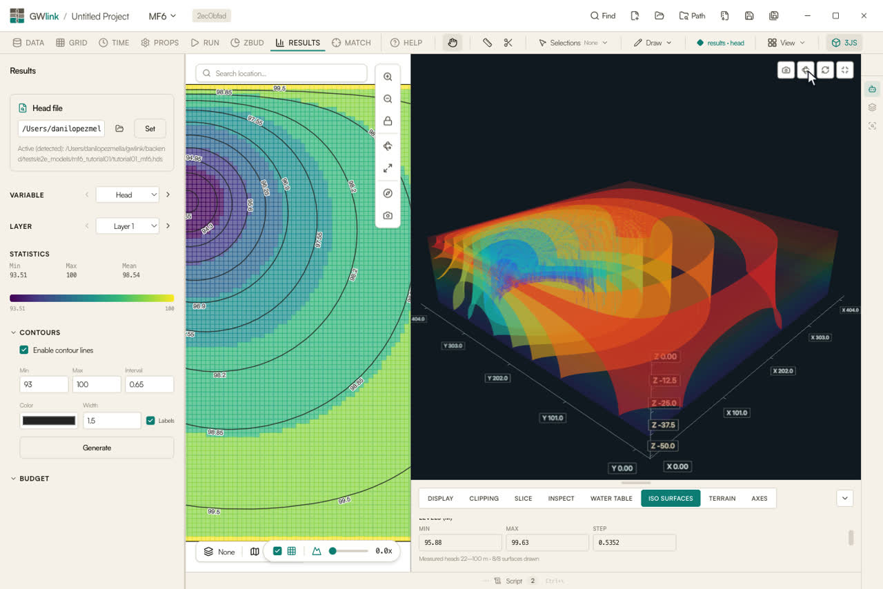Capture the 3D viewer snapshot
The width and height of the screenshot is (883, 589).
coord(786,70)
